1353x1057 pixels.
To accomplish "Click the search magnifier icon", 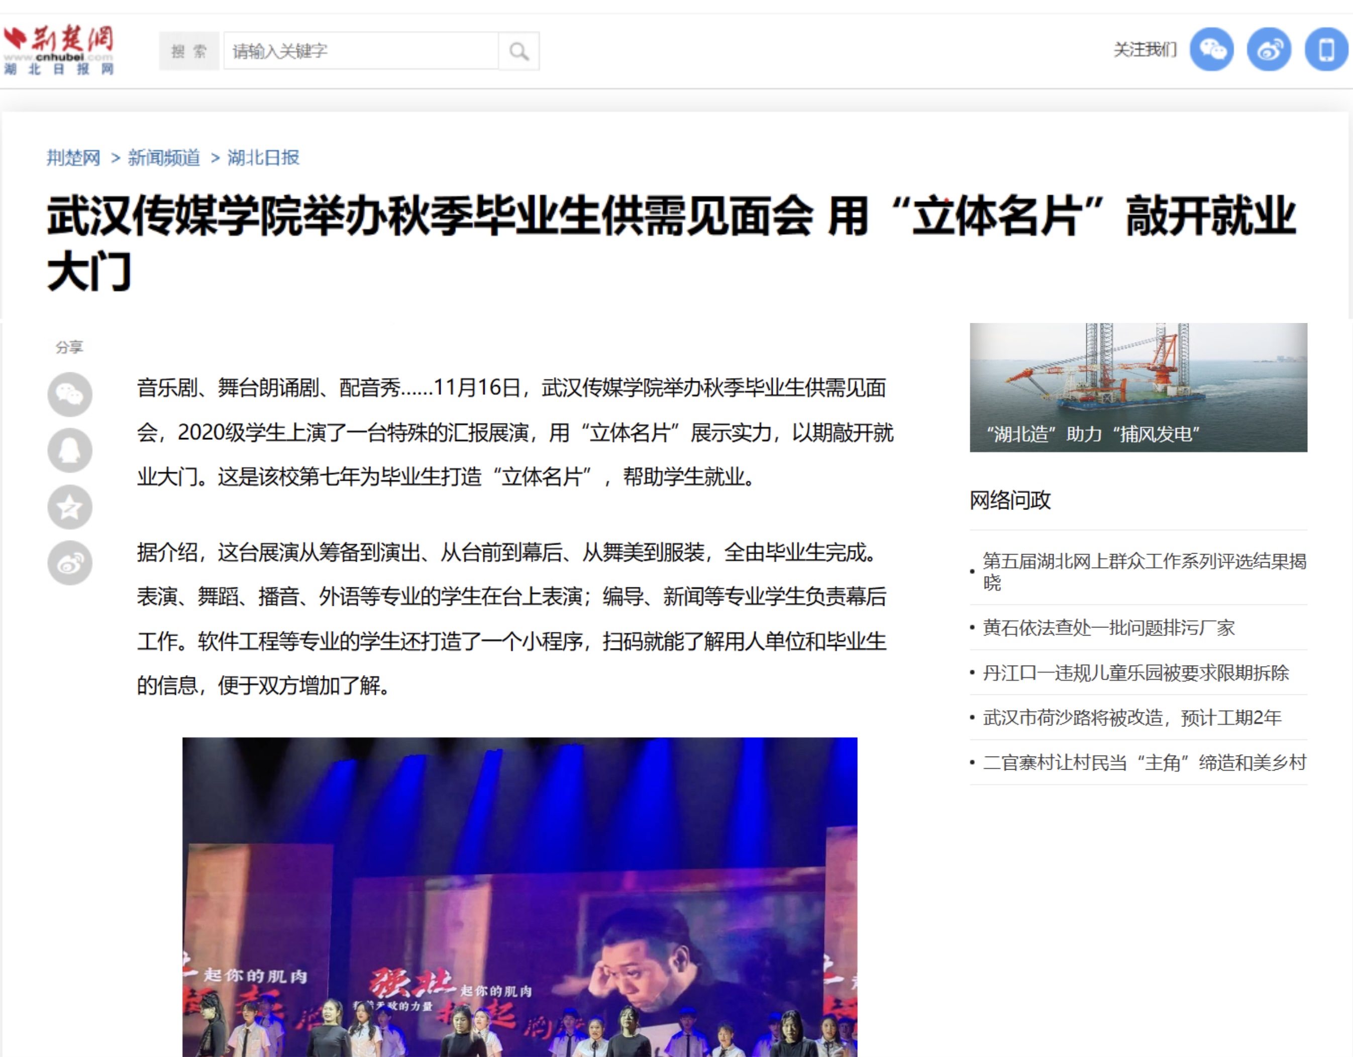I will click(518, 51).
